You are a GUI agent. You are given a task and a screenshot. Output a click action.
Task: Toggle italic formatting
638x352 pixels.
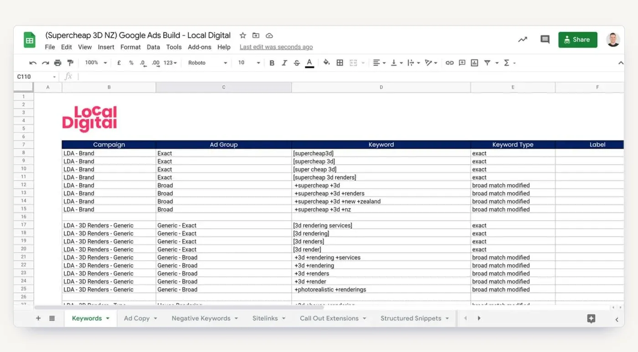coord(284,63)
